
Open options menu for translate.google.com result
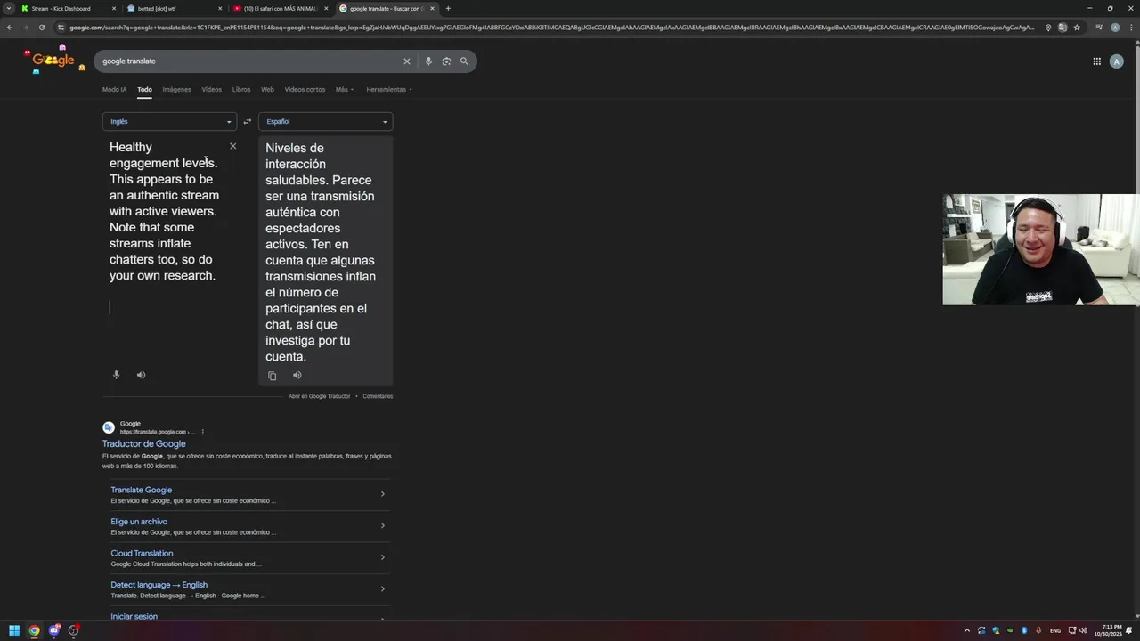tap(202, 432)
